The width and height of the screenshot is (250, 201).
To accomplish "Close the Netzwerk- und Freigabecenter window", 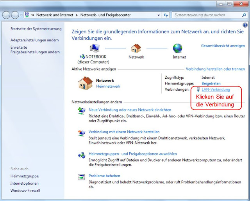I will (241, 4).
